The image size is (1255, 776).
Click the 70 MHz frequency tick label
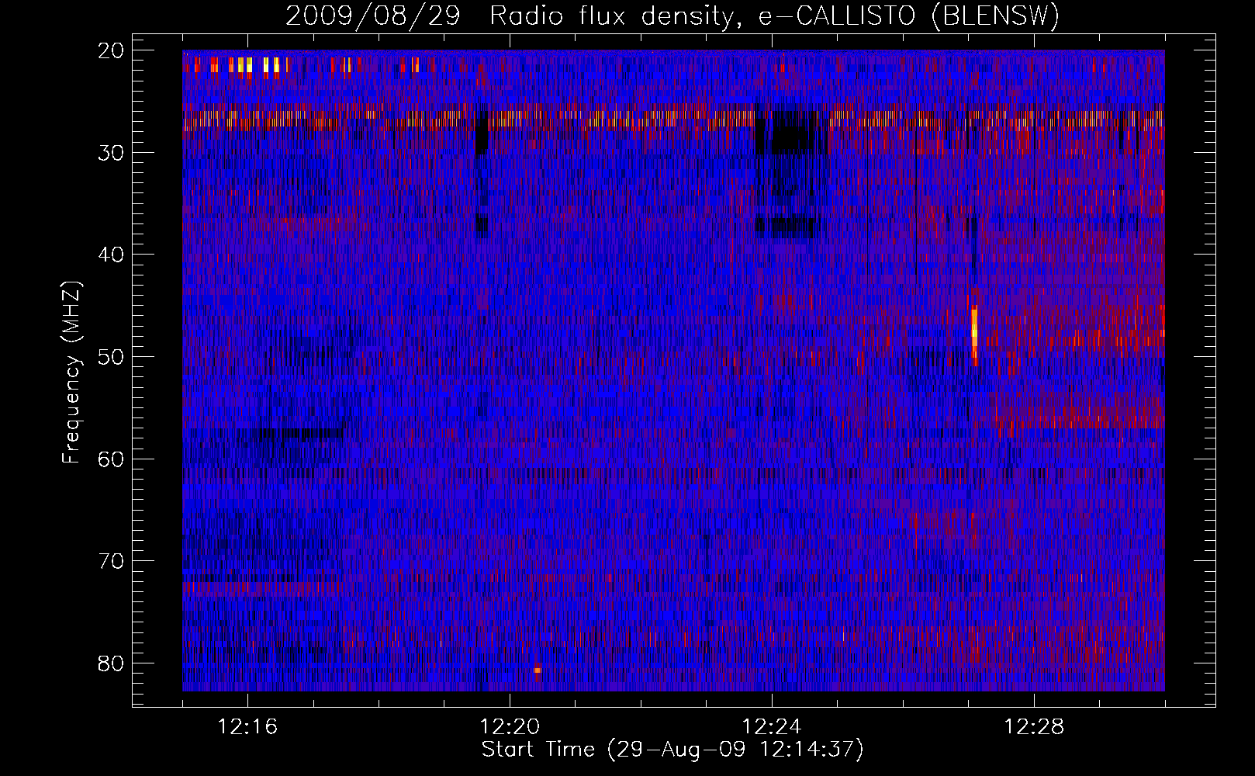pyautogui.click(x=111, y=561)
